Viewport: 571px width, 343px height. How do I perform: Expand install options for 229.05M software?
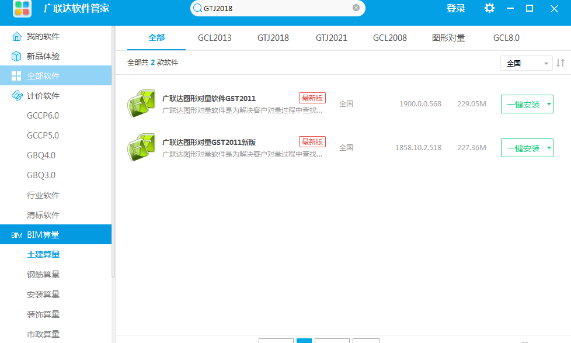click(x=549, y=104)
